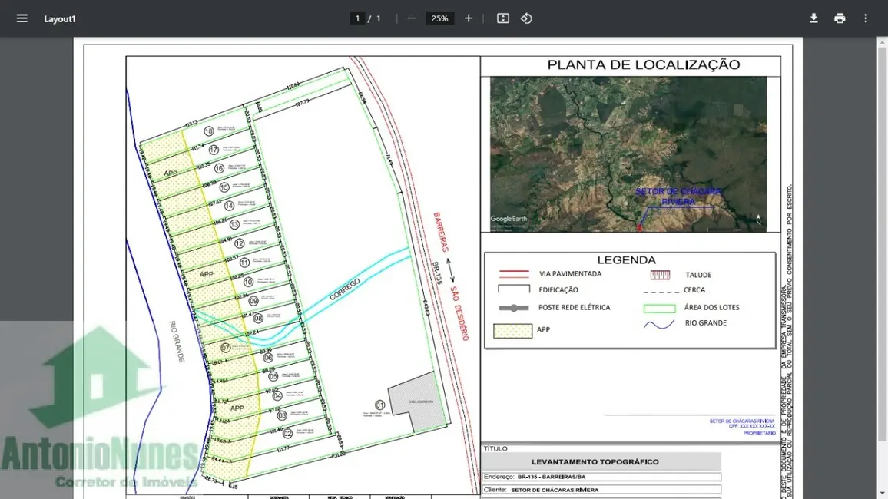This screenshot has width=888, height=499.
Task: Open the more actions three-dot menu
Action: tap(866, 18)
